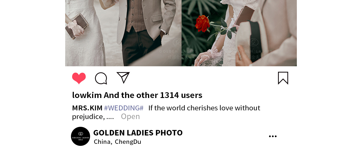Unlike the post with the red heart

[79, 78]
